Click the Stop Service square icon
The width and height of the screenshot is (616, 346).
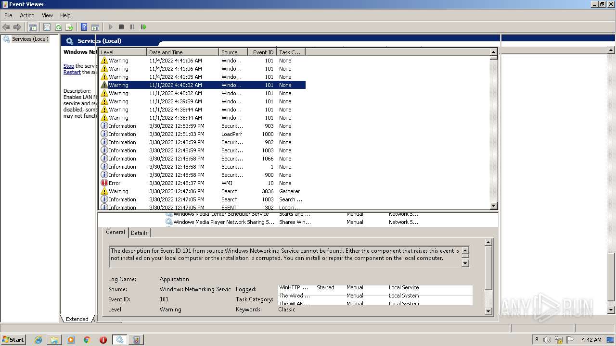[121, 27]
